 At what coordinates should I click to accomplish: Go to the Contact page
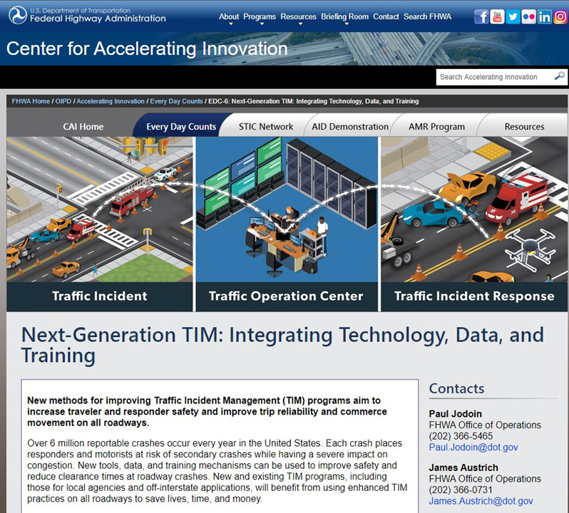pyautogui.click(x=386, y=16)
